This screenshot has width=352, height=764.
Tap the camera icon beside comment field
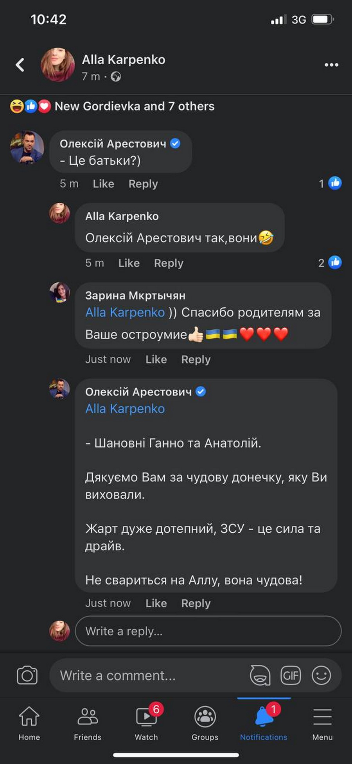pyautogui.click(x=27, y=675)
